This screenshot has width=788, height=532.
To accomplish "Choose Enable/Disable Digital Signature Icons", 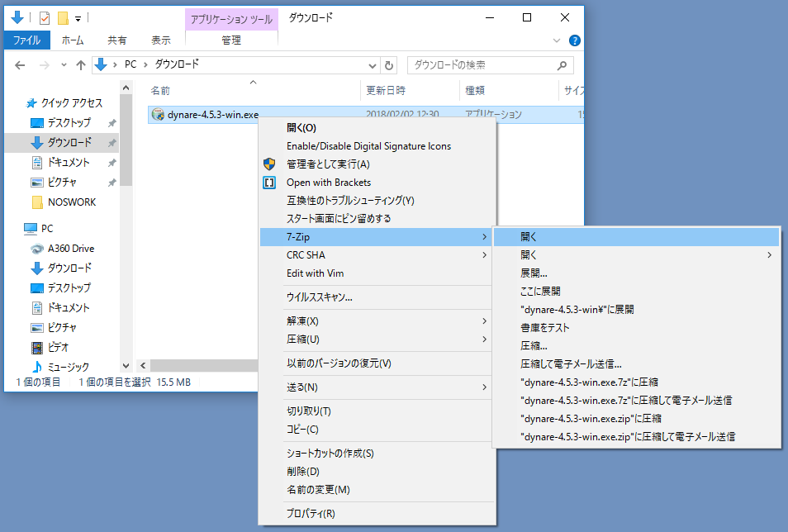I will click(x=377, y=146).
